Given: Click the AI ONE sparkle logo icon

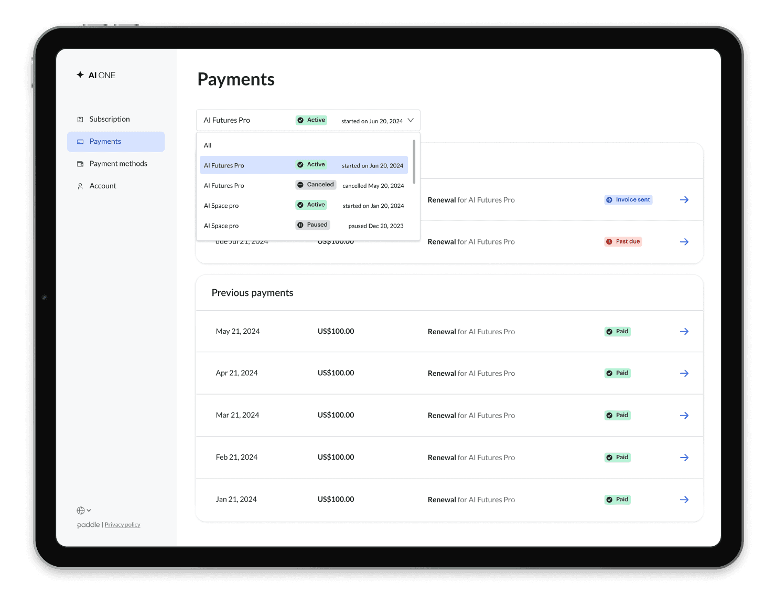Looking at the screenshot, I should 80,75.
